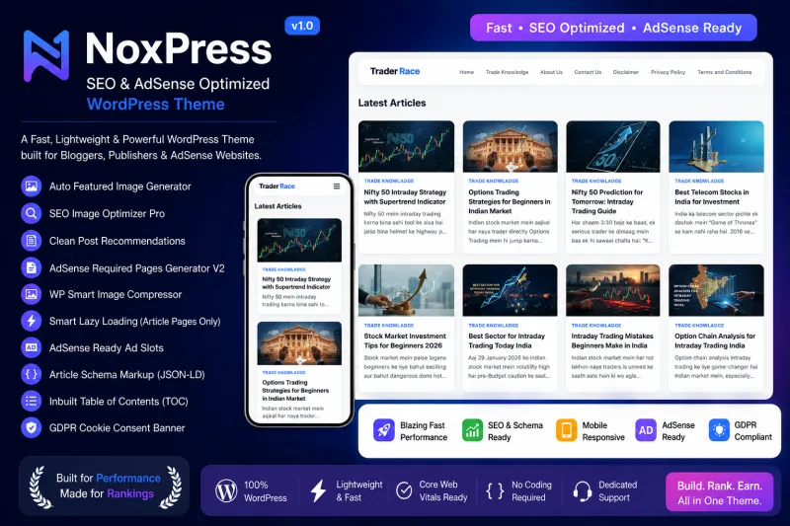Image resolution: width=790 pixels, height=526 pixels.
Task: Open Disclaimer in the navigation
Action: coord(626,72)
